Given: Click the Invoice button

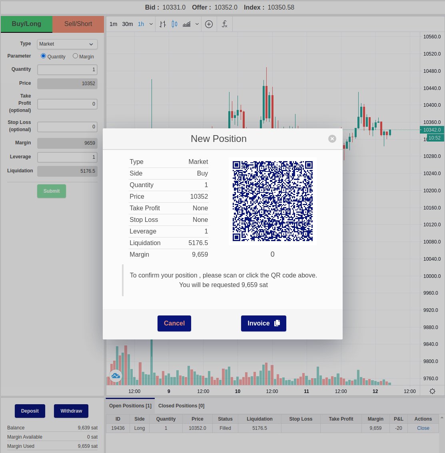Looking at the screenshot, I should (x=263, y=323).
